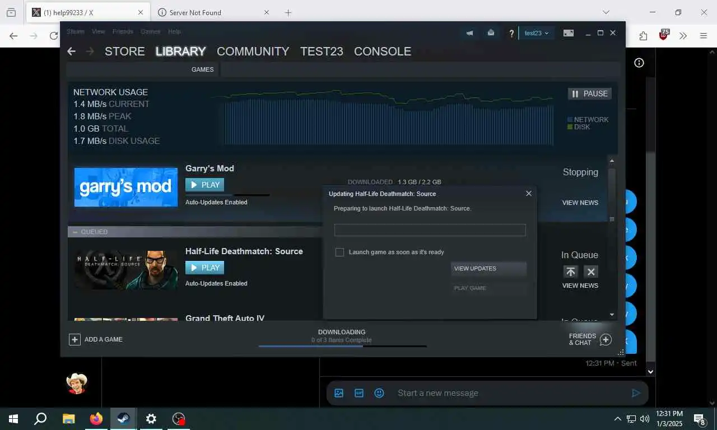Open uBlock Origin extension icon
Viewport: 717px width, 430px height.
(664, 35)
